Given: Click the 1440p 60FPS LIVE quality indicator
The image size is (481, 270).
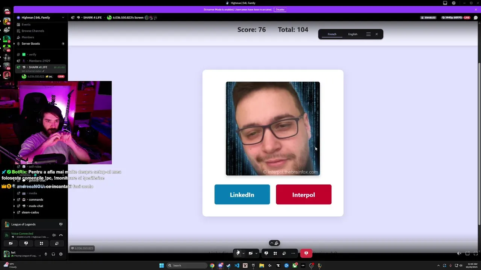Looking at the screenshot, I should tap(456, 18).
